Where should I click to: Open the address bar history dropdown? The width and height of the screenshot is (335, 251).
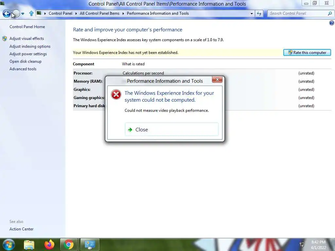coord(252,13)
